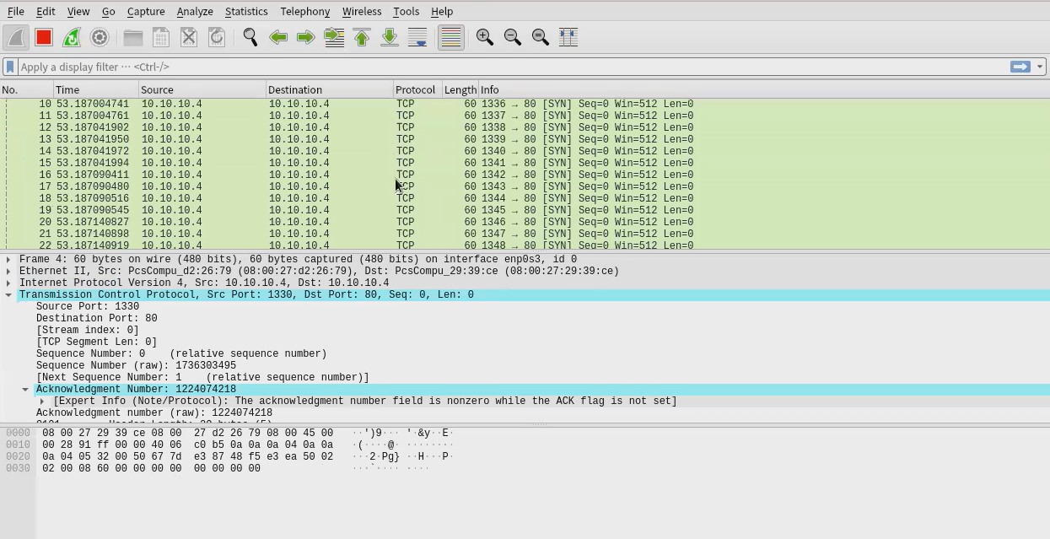Sort packets by Length column header
This screenshot has width=1050, height=539.
[460, 89]
